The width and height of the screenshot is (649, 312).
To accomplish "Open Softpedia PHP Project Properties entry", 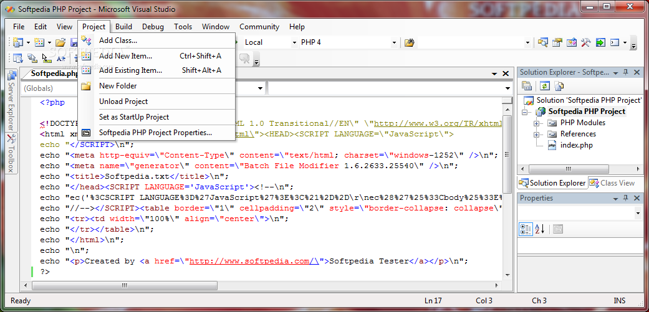I will 156,133.
